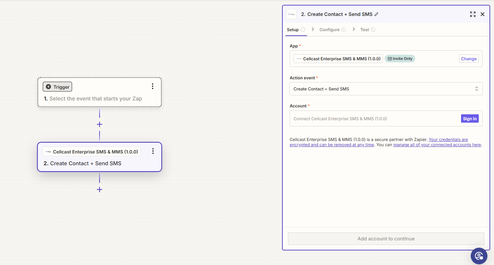Click the pencil icon to rename the step

click(376, 14)
